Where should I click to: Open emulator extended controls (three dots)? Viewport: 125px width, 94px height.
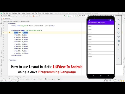coord(118,62)
